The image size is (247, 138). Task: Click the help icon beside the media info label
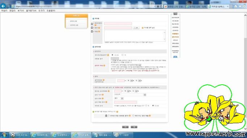[x=106, y=102]
